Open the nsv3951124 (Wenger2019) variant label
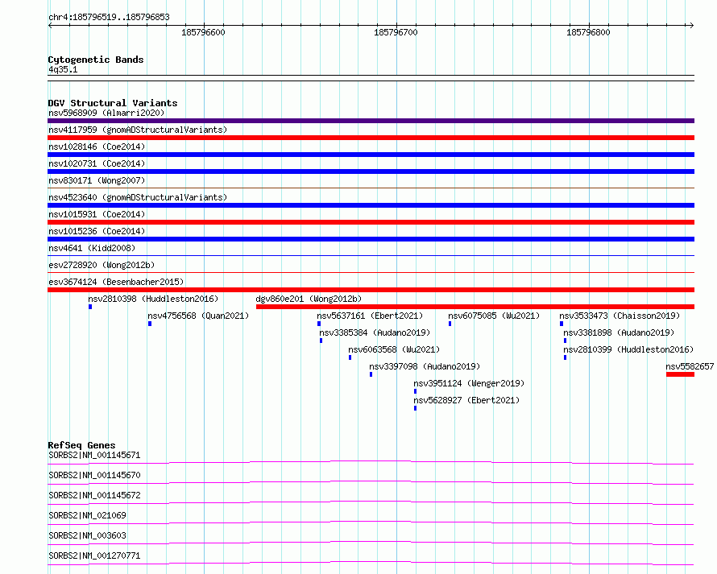 click(469, 383)
